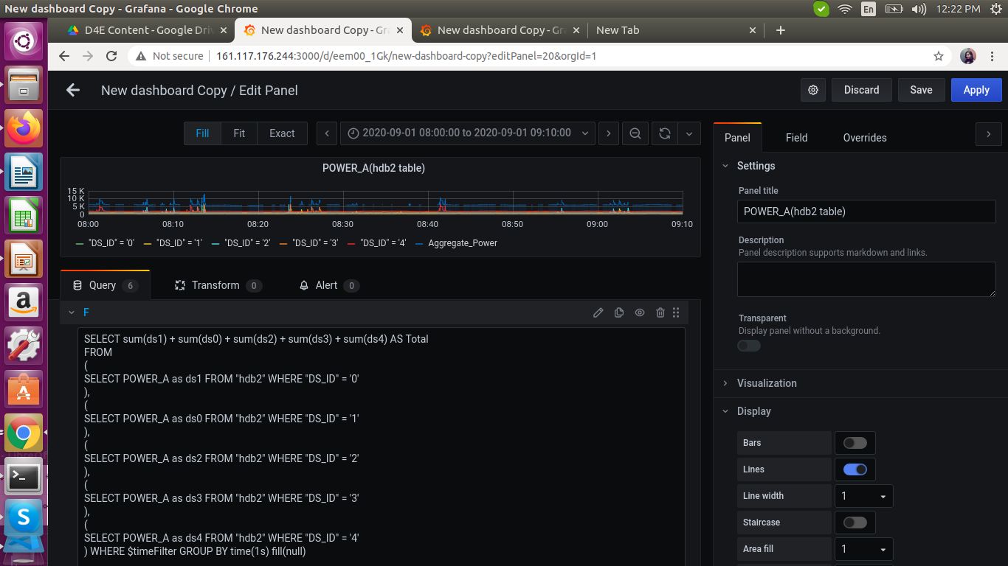
Task: Open the Line width dropdown
Action: point(863,496)
